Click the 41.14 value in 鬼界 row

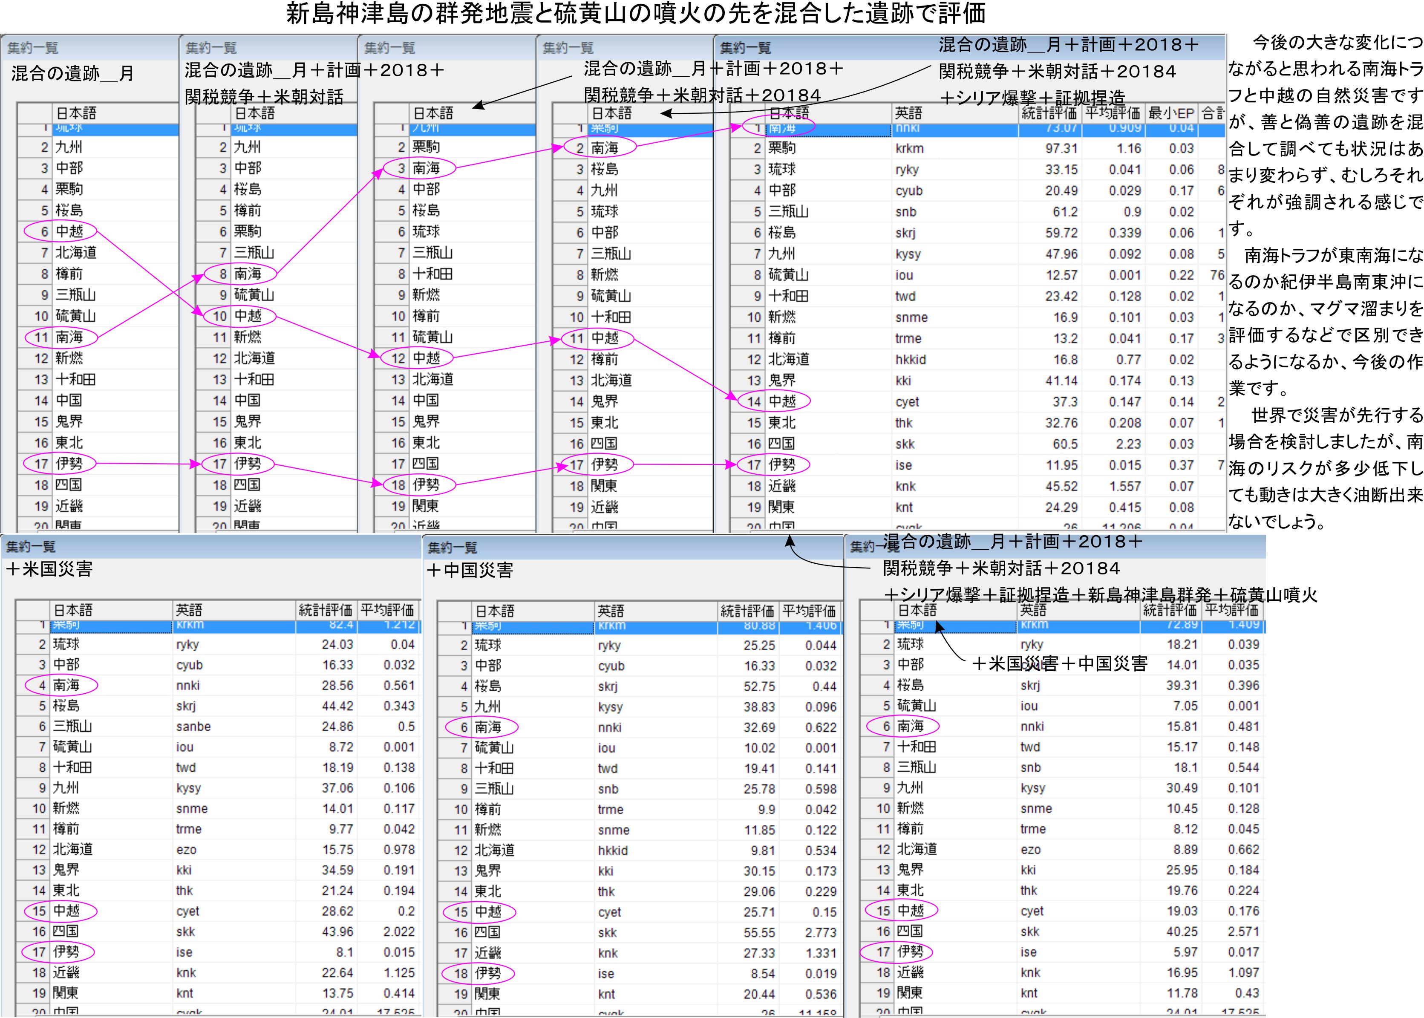coord(1061,381)
